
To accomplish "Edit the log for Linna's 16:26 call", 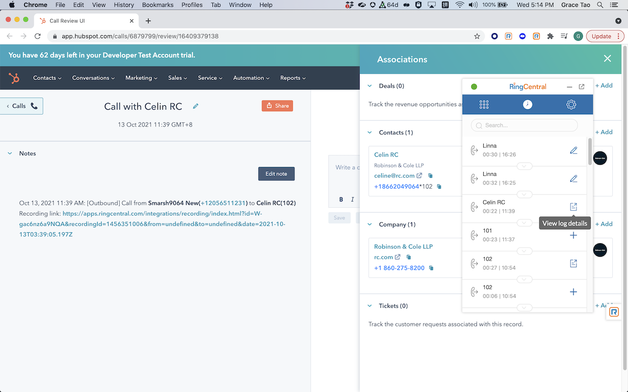I will (x=574, y=150).
